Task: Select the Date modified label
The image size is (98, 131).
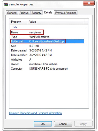Action: click(19, 55)
